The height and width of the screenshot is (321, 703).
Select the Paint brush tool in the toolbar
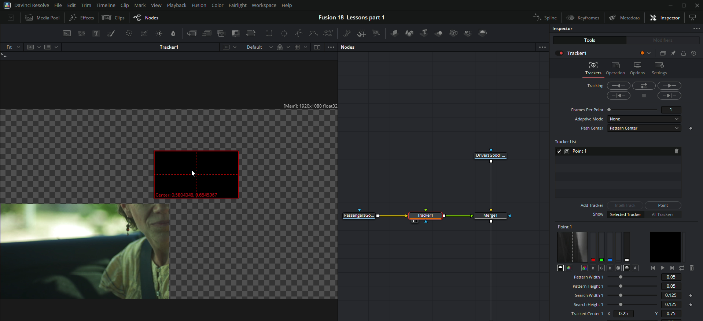point(111,33)
